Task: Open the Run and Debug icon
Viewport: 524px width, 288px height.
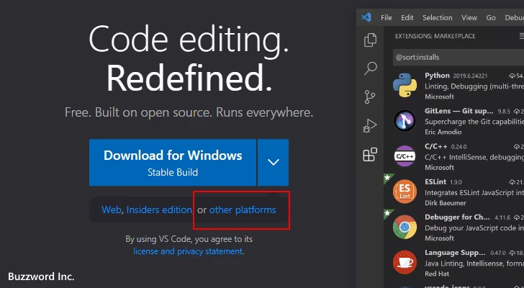Action: 370,126
